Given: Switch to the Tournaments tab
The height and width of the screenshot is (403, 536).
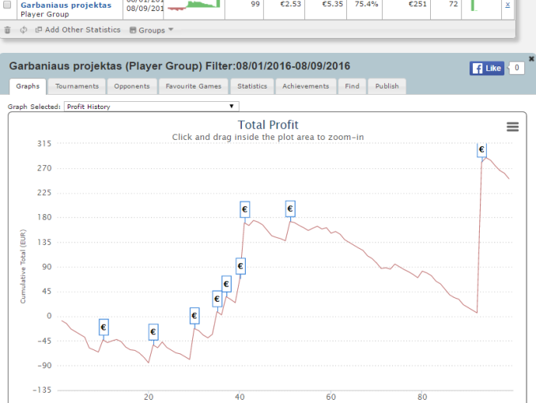Looking at the screenshot, I should (x=77, y=86).
